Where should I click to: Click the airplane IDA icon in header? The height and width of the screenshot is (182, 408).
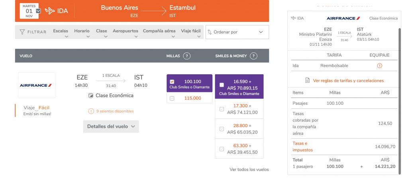(50, 11)
